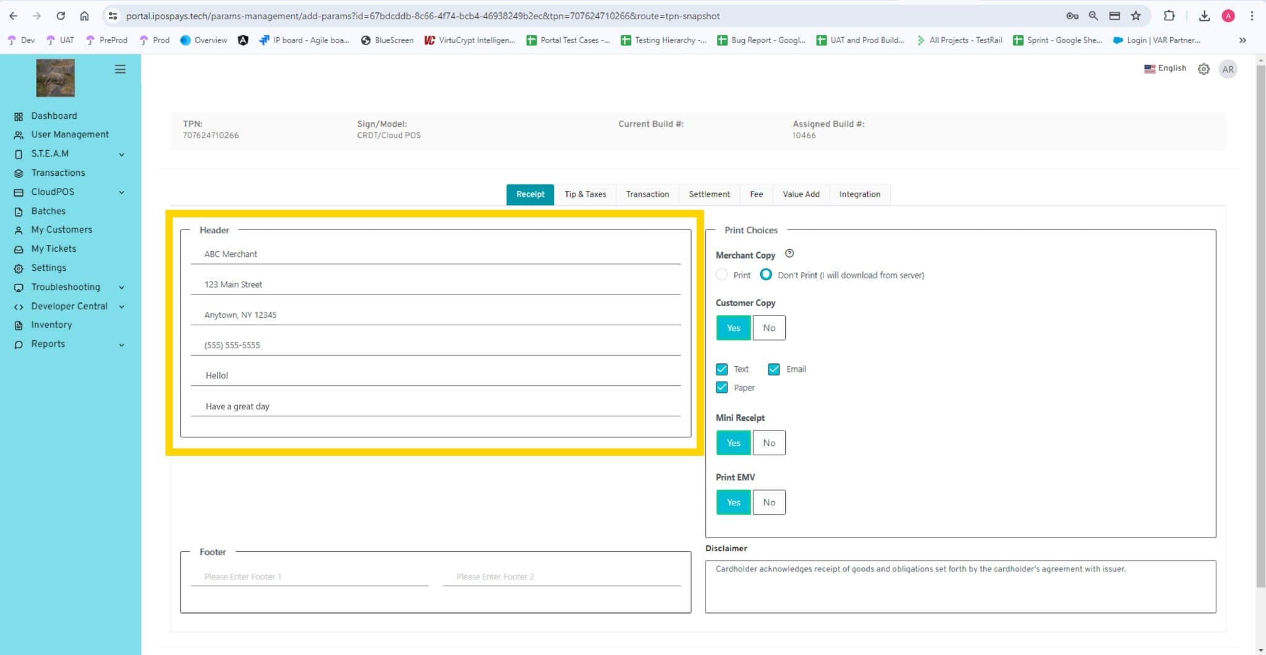Open Bug Report Google bookmark
1266x655 pixels.
[x=761, y=40]
